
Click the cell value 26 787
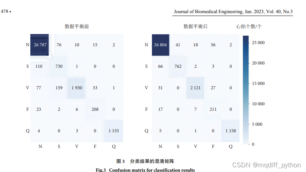[40, 45]
